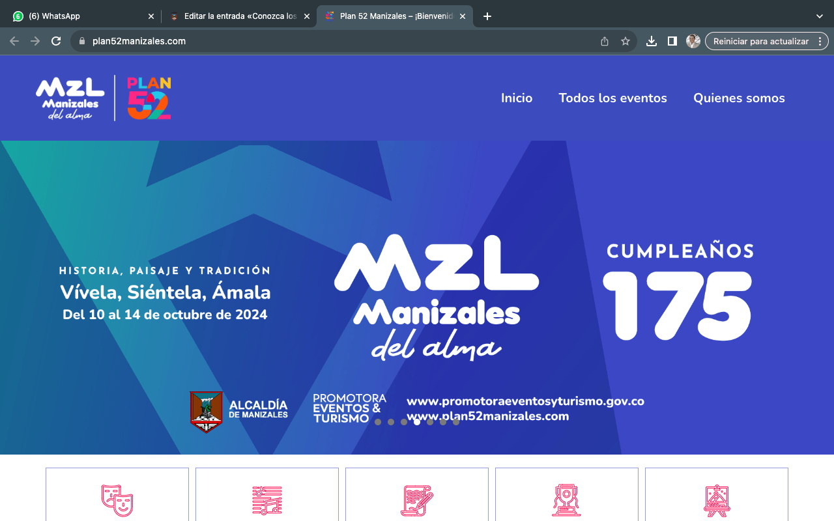Select the Plan 52 Manizales tab

click(x=395, y=16)
